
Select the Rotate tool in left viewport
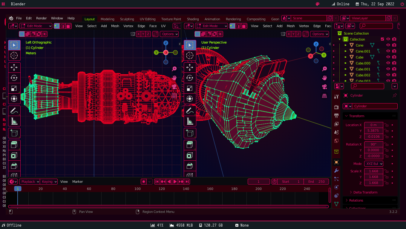(14, 78)
